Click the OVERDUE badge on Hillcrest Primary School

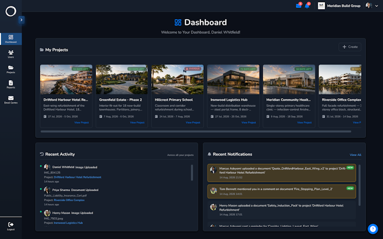[x=193, y=69]
